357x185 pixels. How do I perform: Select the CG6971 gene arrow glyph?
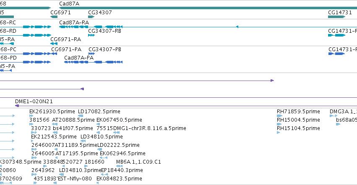(54, 17)
